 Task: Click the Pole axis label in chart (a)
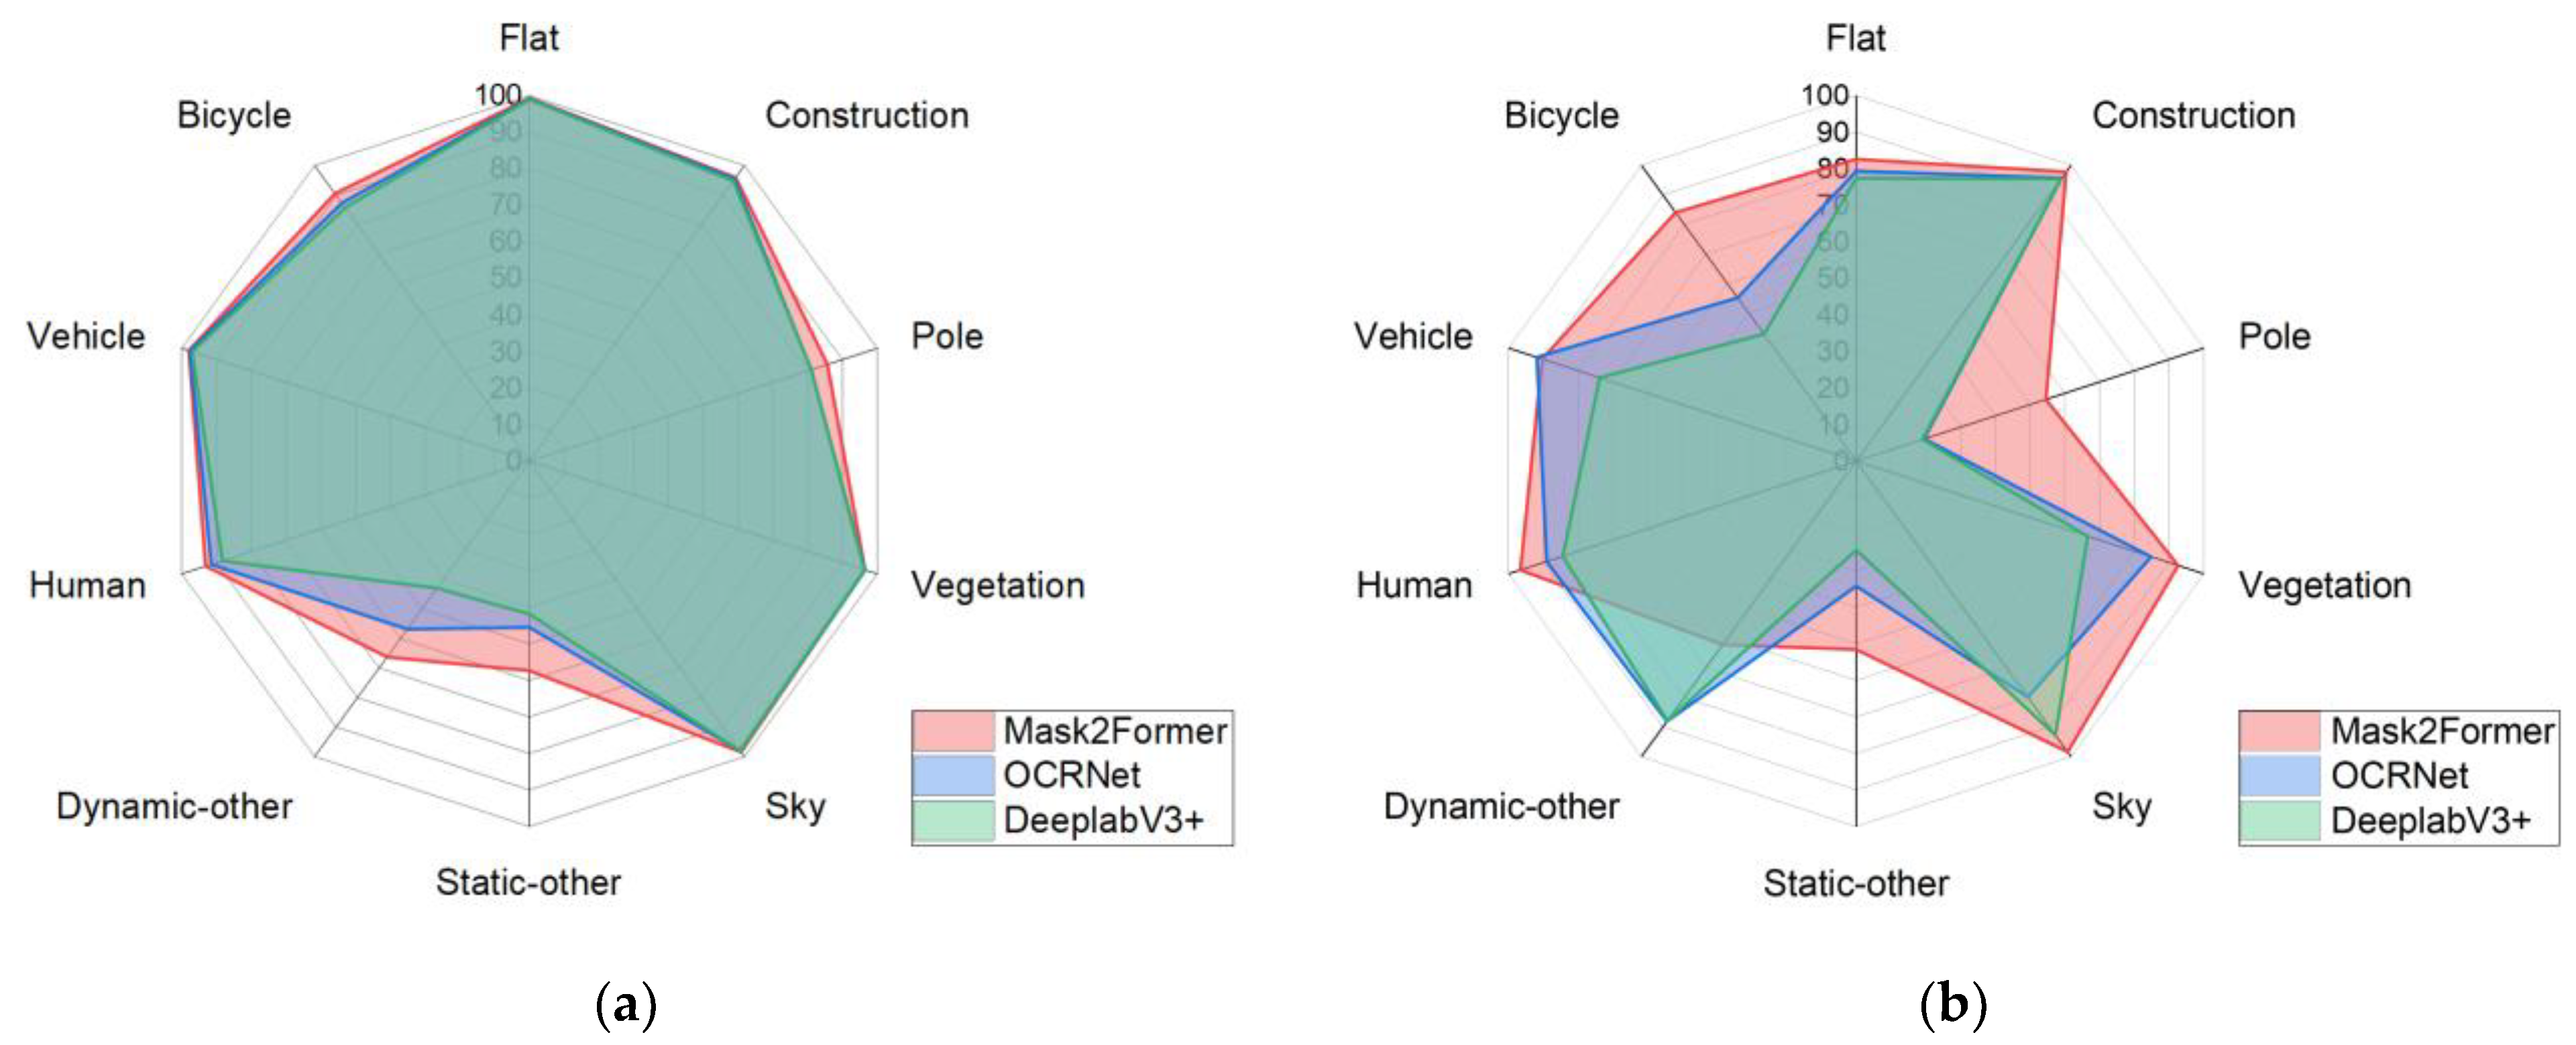click(x=946, y=336)
